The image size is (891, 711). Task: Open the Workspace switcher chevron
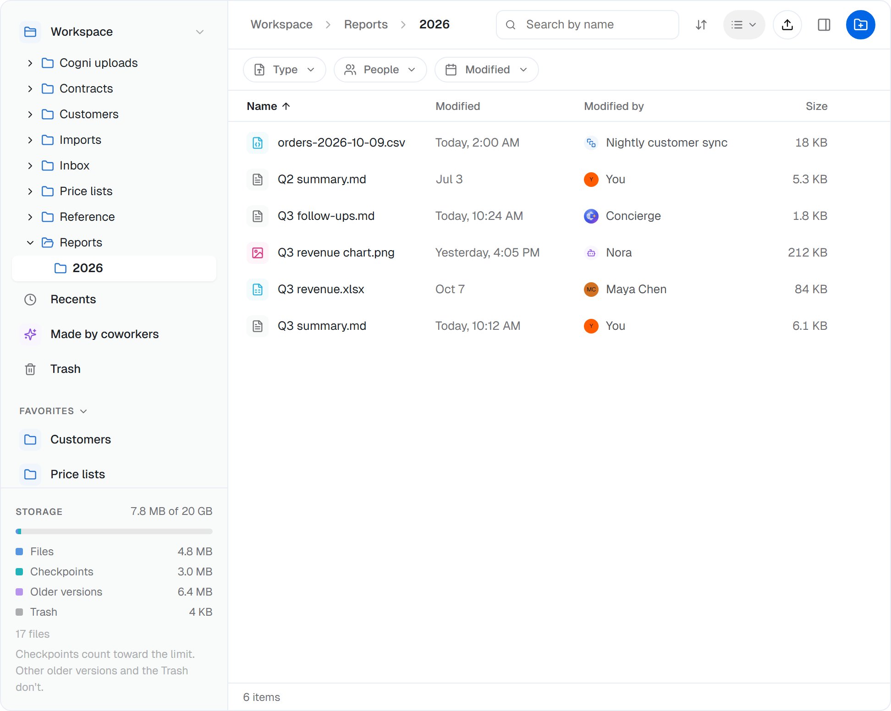(x=200, y=32)
